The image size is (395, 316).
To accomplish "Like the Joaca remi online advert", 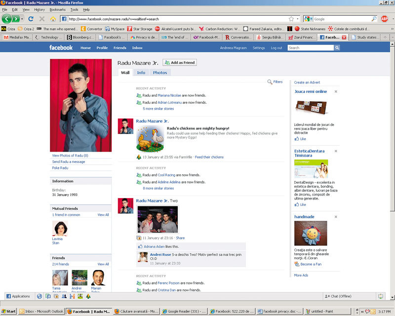I will (x=300, y=139).
